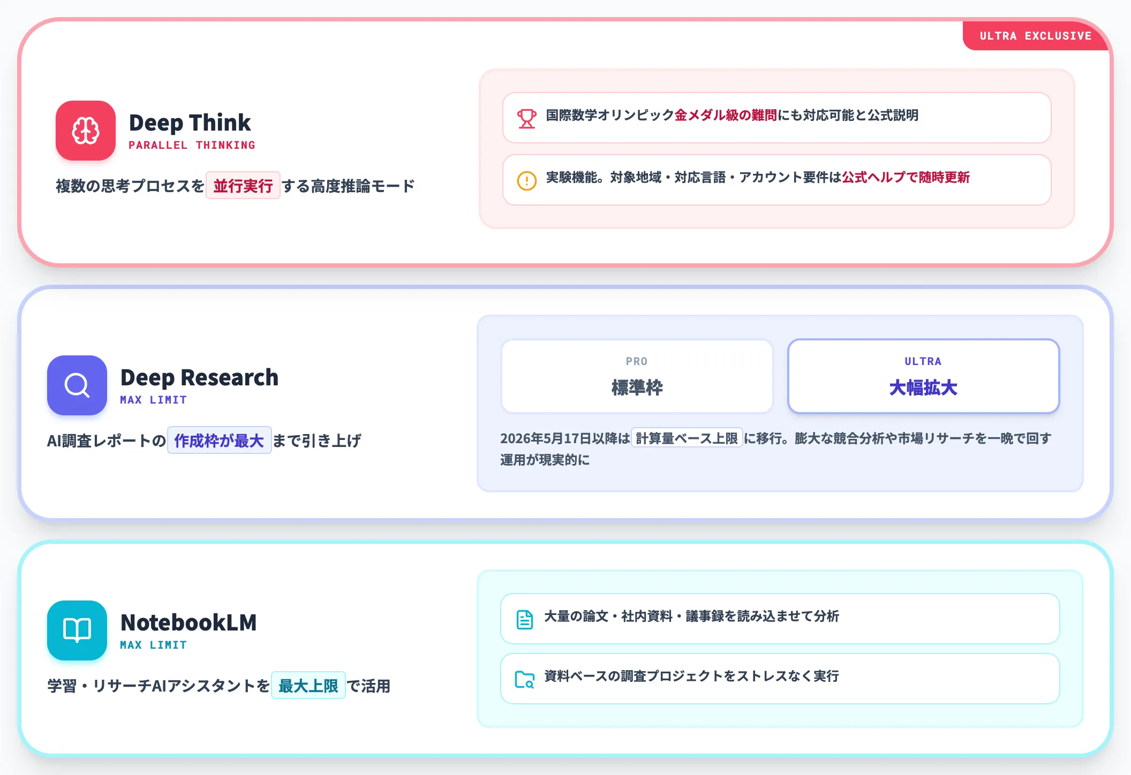Click the ULTRA EXCLUSIVE badge

(1036, 36)
